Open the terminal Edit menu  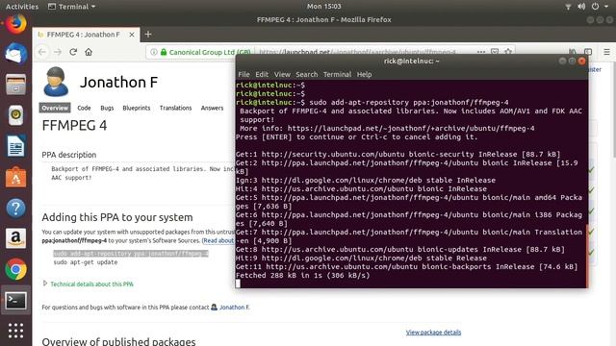pyautogui.click(x=261, y=74)
